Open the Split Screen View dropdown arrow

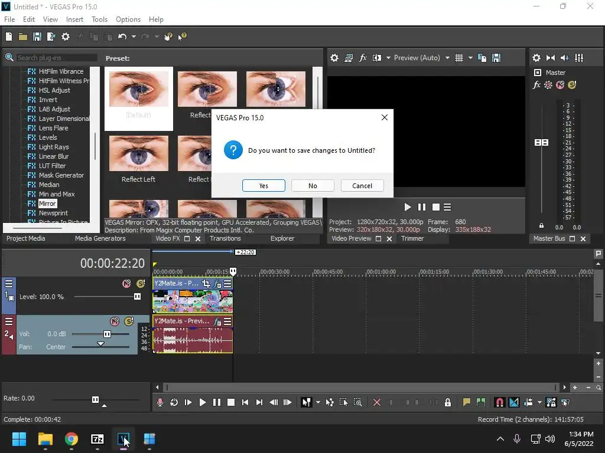[x=388, y=58]
